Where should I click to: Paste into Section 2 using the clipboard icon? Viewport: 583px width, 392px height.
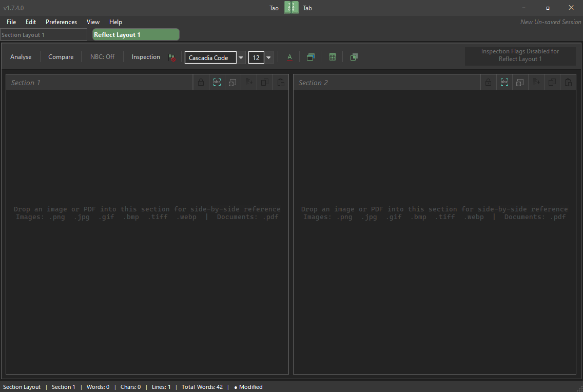pyautogui.click(x=568, y=83)
